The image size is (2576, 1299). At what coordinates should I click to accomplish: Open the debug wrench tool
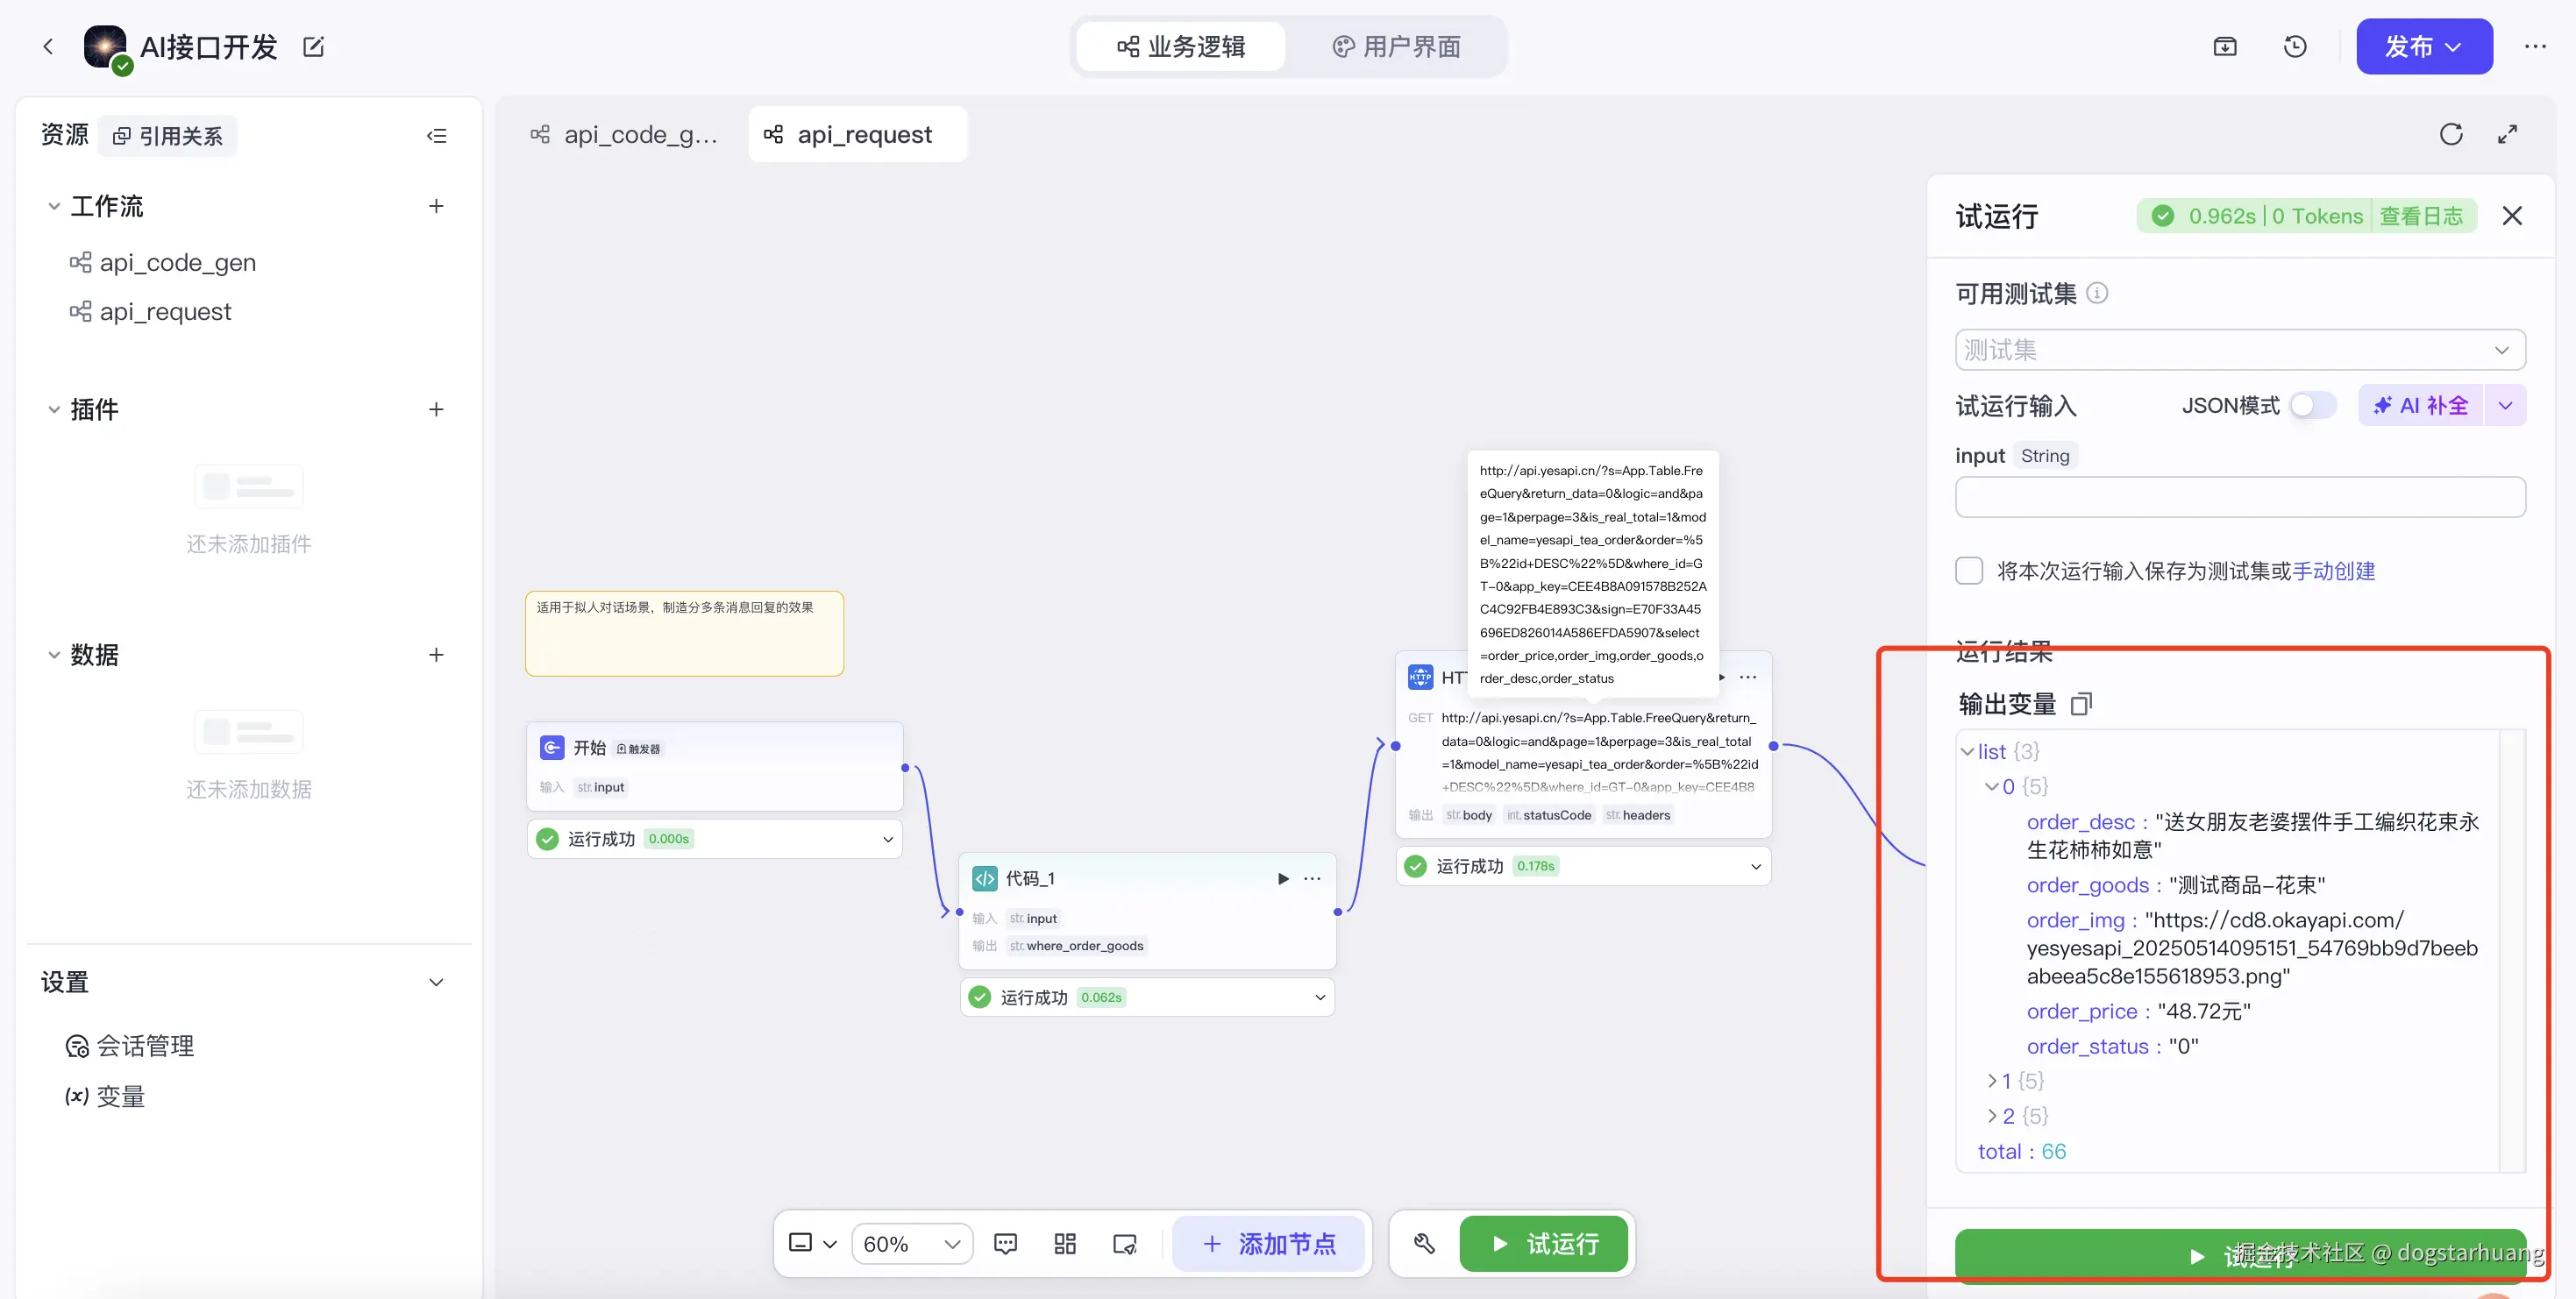1424,1243
